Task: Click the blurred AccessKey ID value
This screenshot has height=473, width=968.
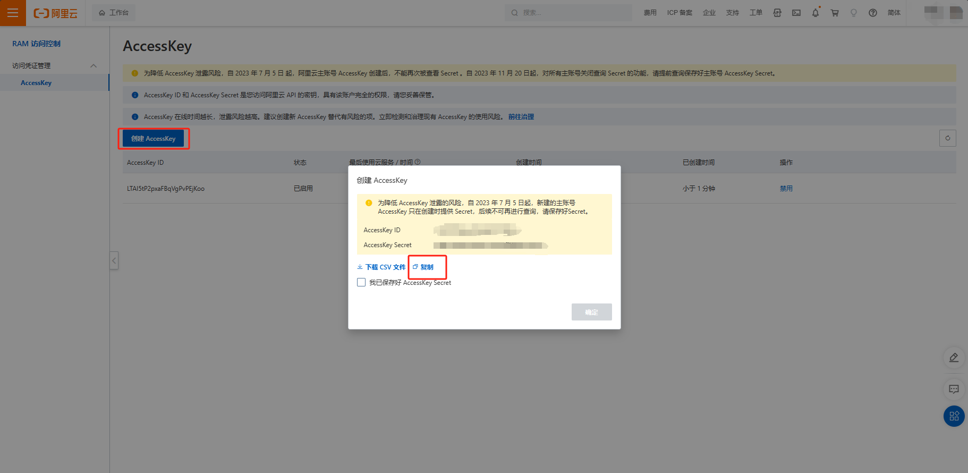Action: 477,230
